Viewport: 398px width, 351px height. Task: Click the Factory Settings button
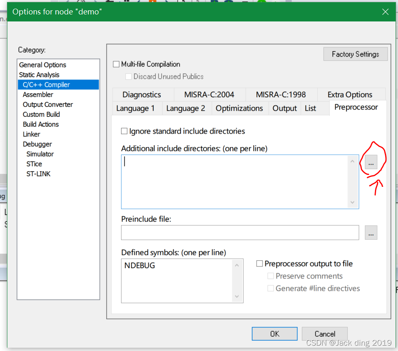click(355, 54)
